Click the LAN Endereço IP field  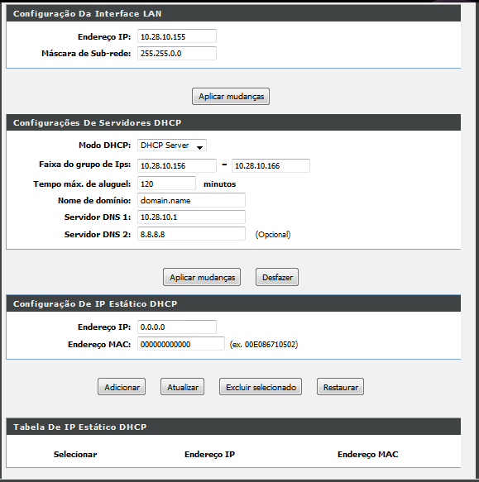(177, 36)
